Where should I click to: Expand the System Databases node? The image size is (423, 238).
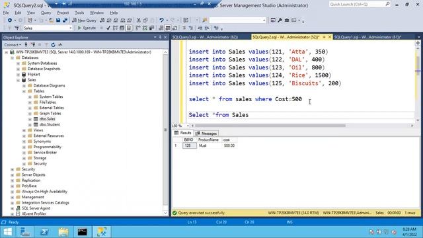pyautogui.click(x=18, y=63)
